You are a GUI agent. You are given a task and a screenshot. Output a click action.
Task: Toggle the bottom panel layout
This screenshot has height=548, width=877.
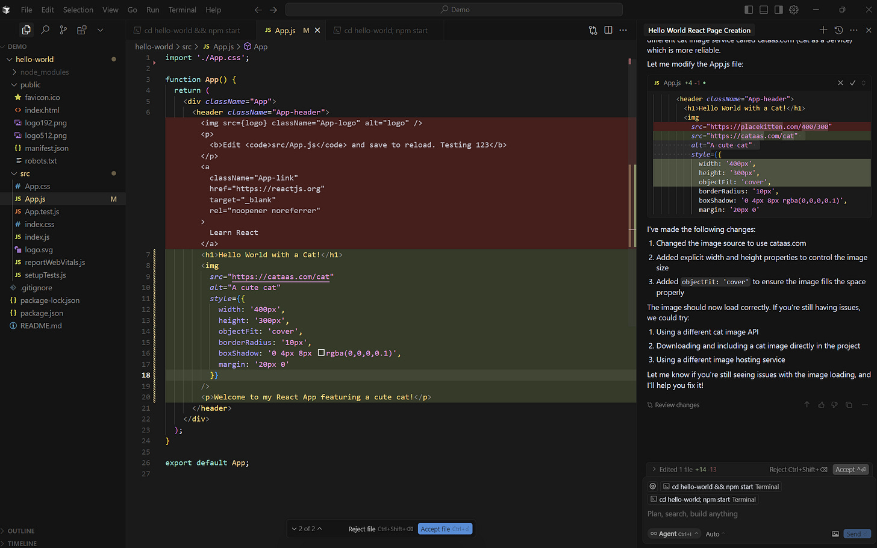coord(764,10)
